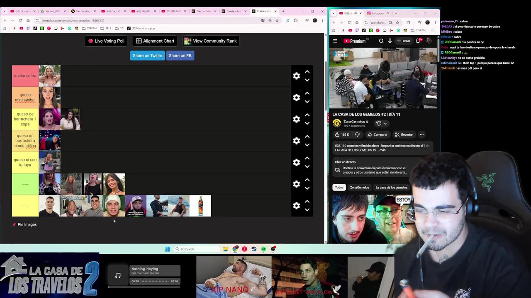Open tab search dropdown in right browser
531x298 pixels.
[x=334, y=13]
